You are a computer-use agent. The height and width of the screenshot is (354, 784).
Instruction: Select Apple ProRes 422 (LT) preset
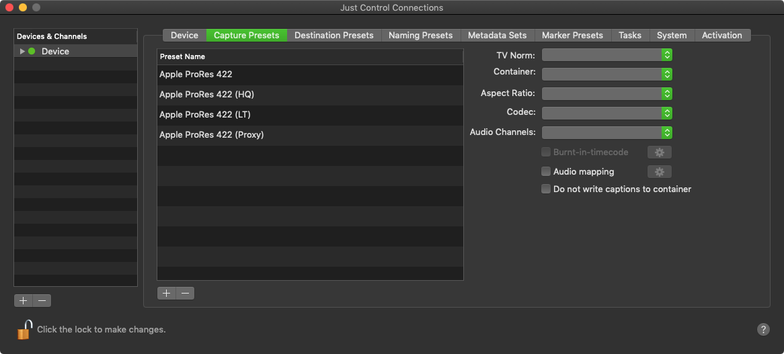tap(310, 114)
